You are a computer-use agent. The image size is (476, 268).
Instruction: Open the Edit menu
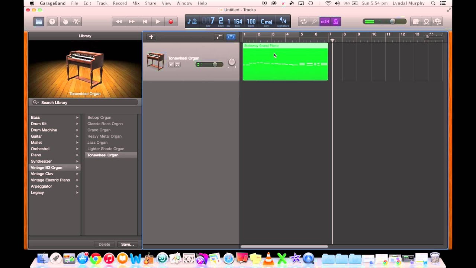(x=87, y=3)
